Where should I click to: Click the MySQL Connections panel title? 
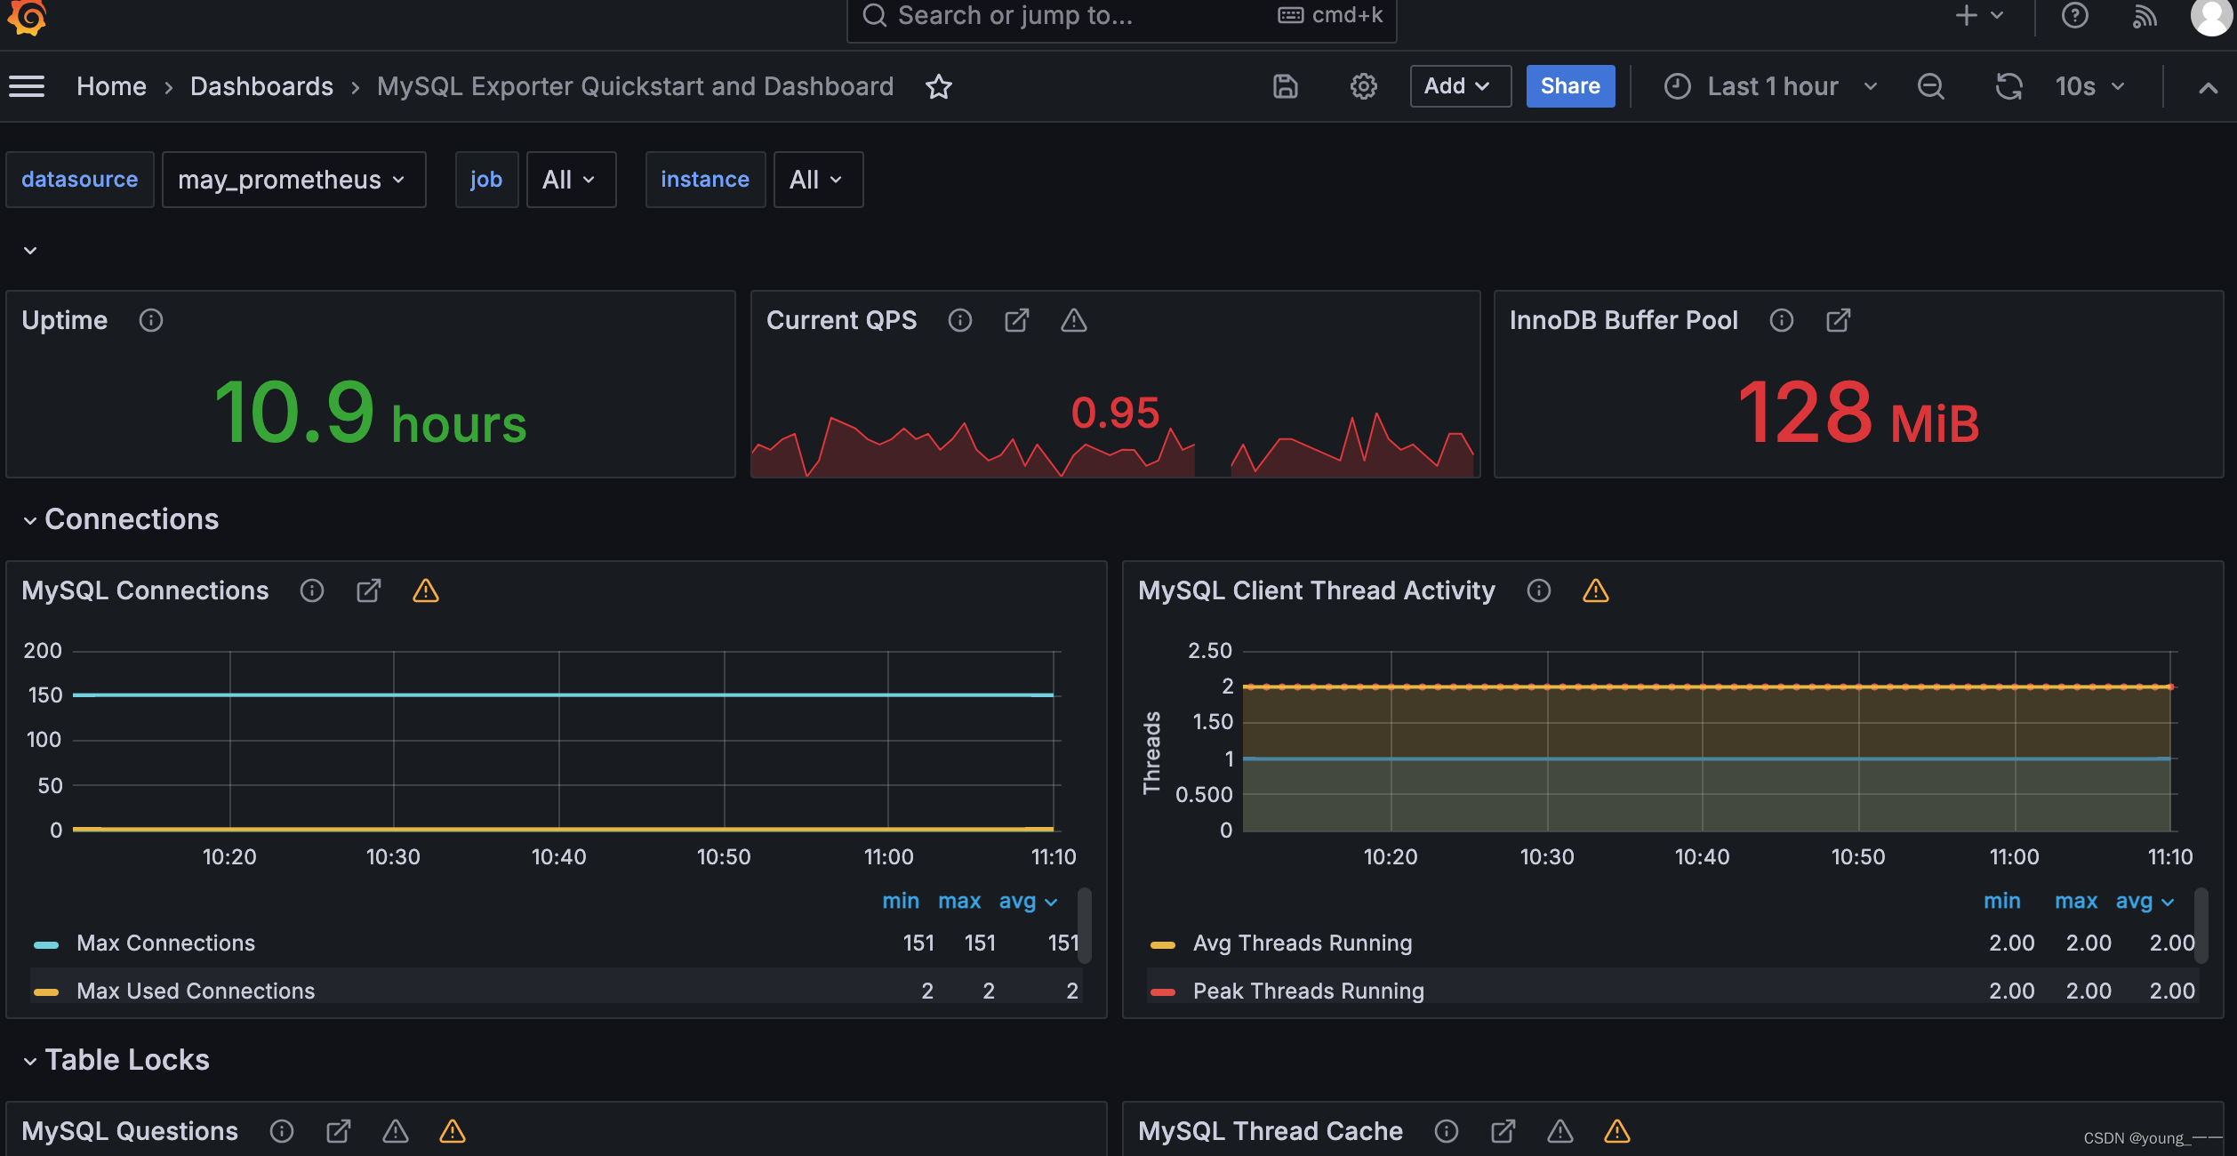coord(145,590)
